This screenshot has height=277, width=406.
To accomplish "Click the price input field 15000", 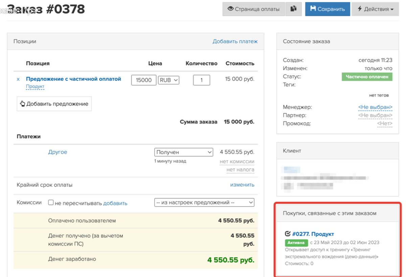I will (144, 80).
